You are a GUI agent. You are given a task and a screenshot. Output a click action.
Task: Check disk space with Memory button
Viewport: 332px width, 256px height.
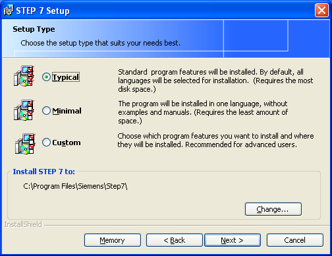113,240
